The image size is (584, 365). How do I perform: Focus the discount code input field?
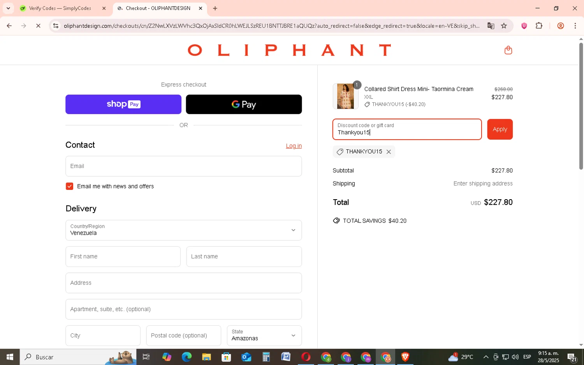pyautogui.click(x=407, y=129)
